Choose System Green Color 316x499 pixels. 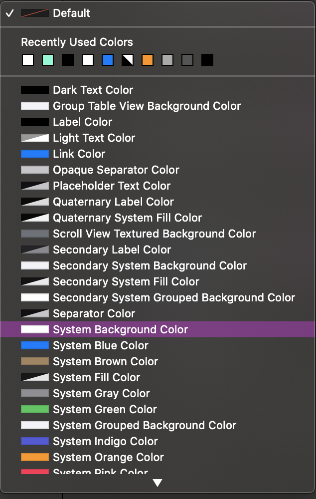(x=105, y=409)
